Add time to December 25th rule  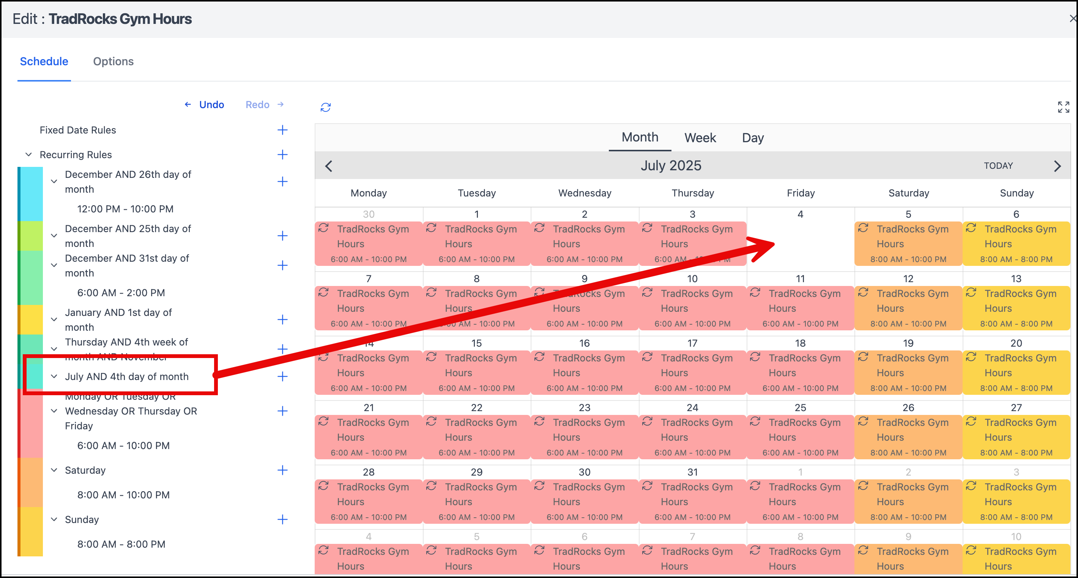tap(282, 236)
